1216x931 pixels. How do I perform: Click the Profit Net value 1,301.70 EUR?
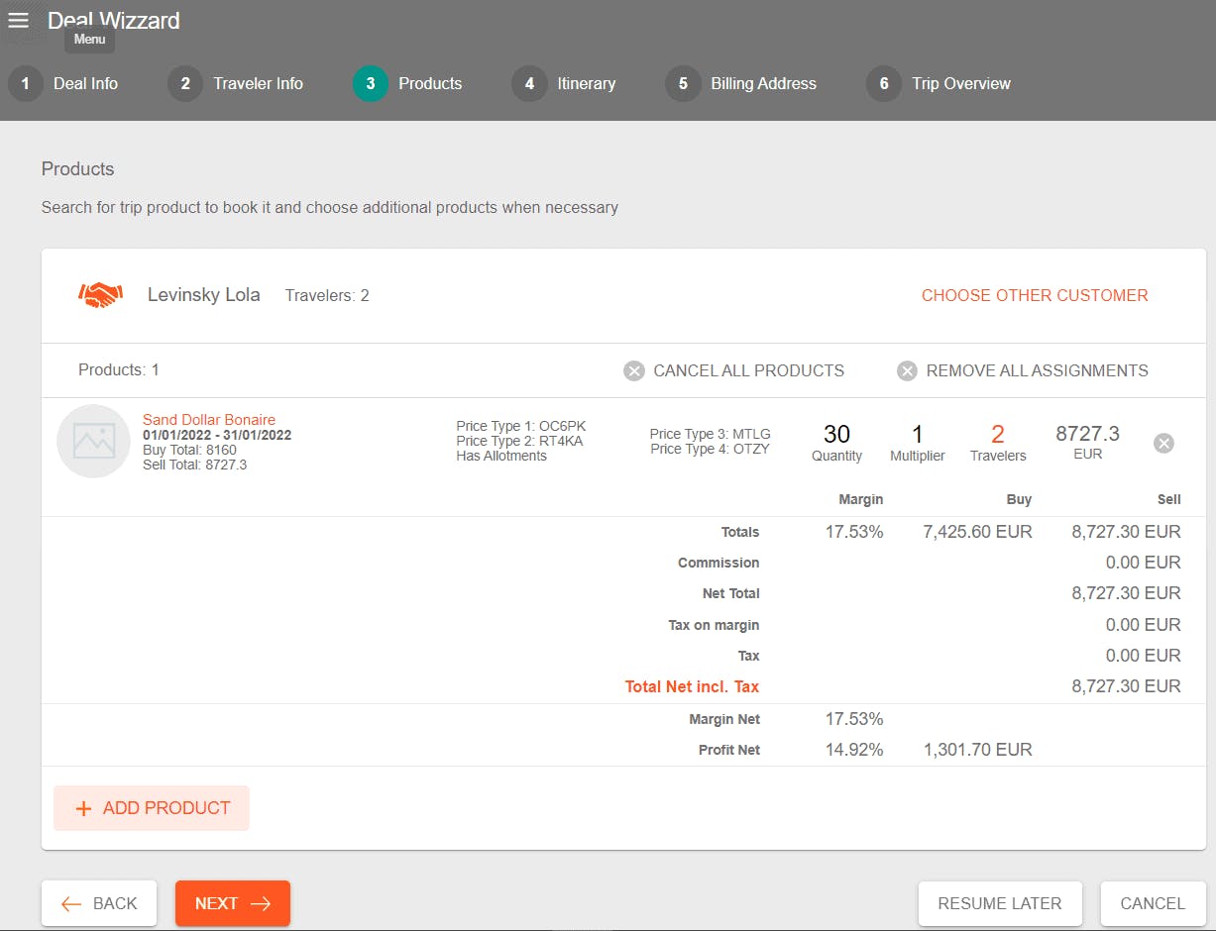(x=977, y=750)
